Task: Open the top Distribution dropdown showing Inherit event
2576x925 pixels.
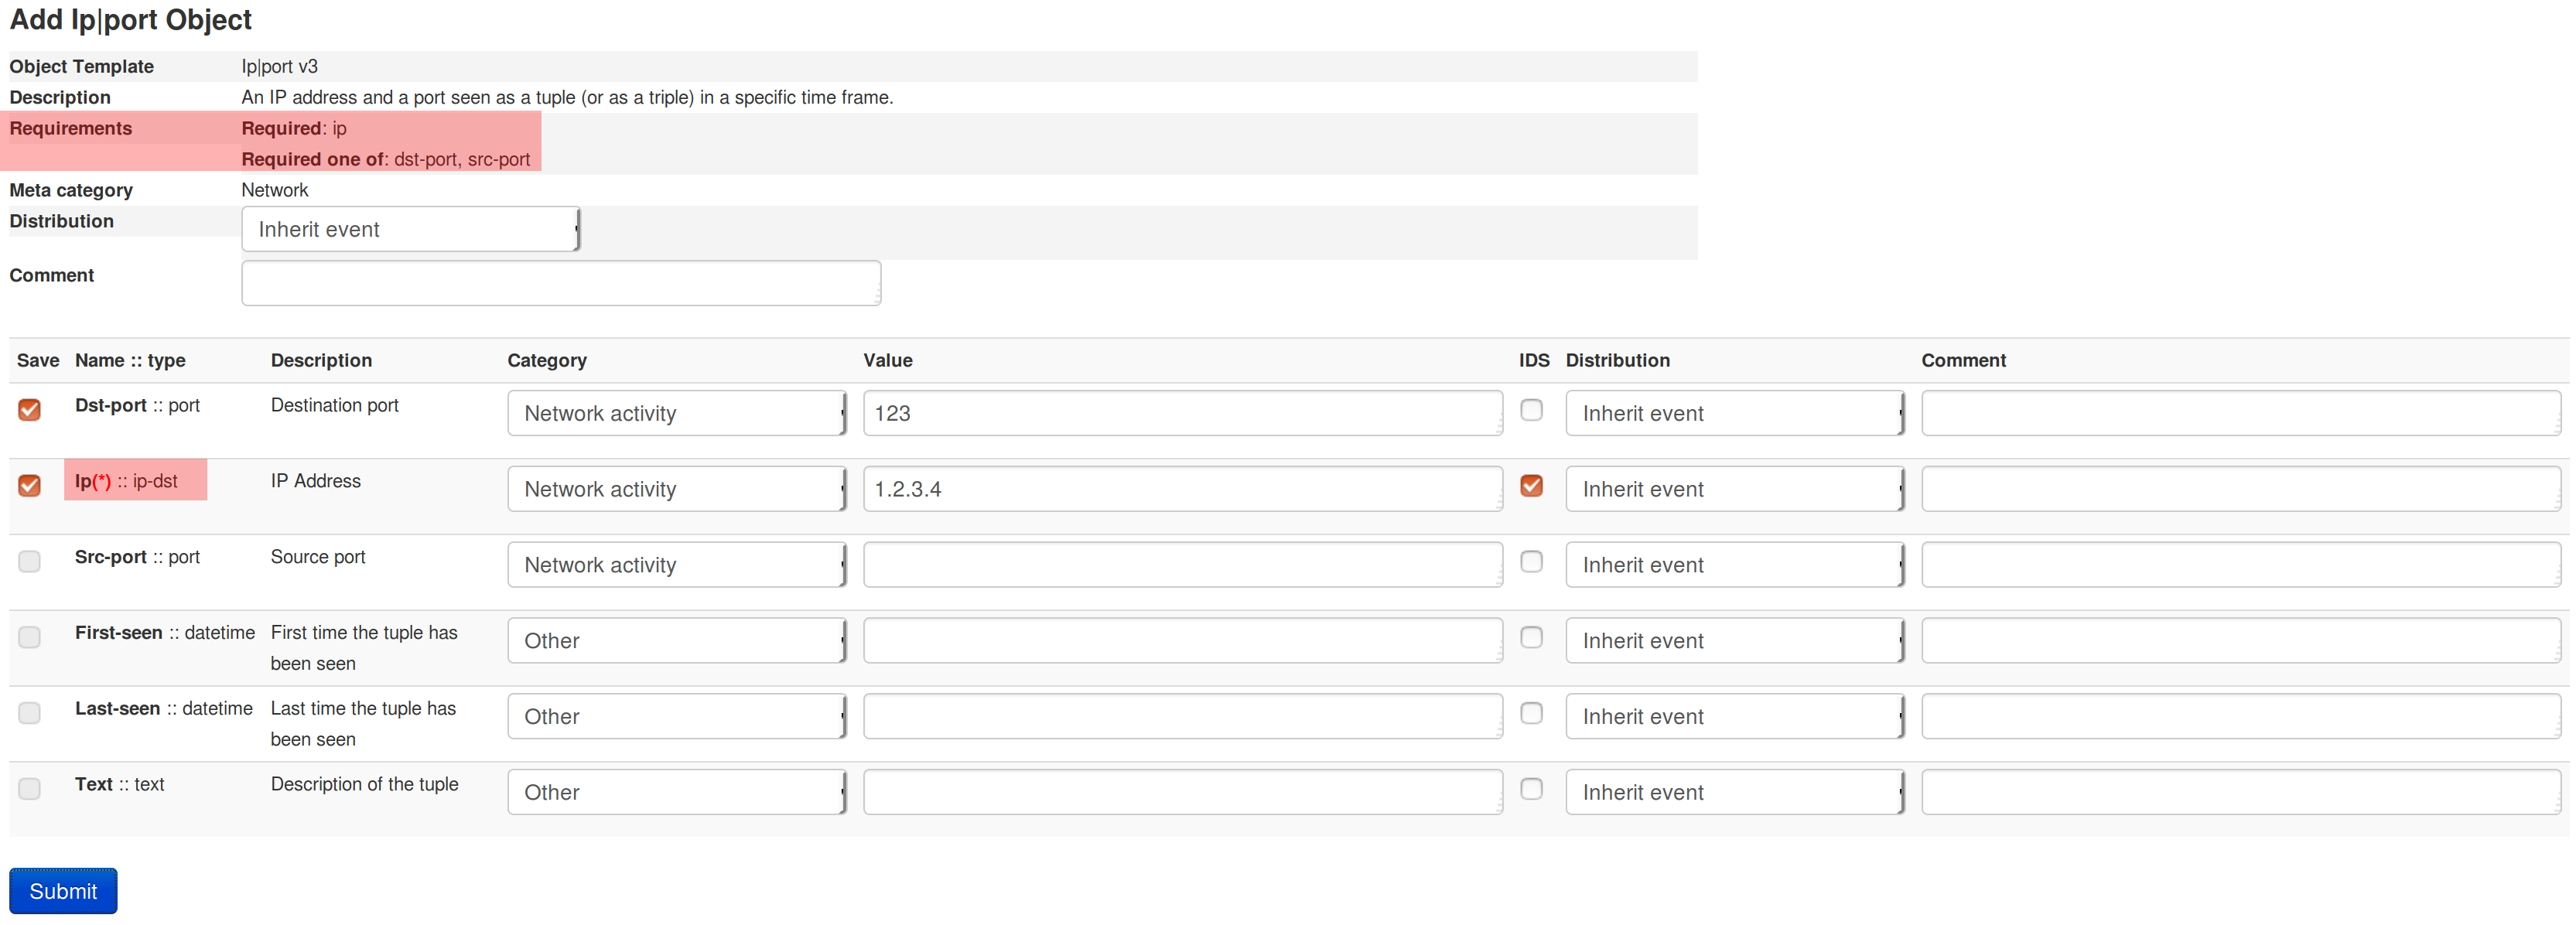Action: click(409, 229)
